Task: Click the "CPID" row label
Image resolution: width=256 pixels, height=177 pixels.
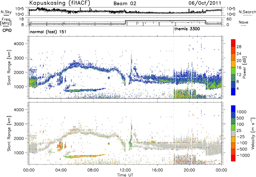Action: [x=7, y=30]
